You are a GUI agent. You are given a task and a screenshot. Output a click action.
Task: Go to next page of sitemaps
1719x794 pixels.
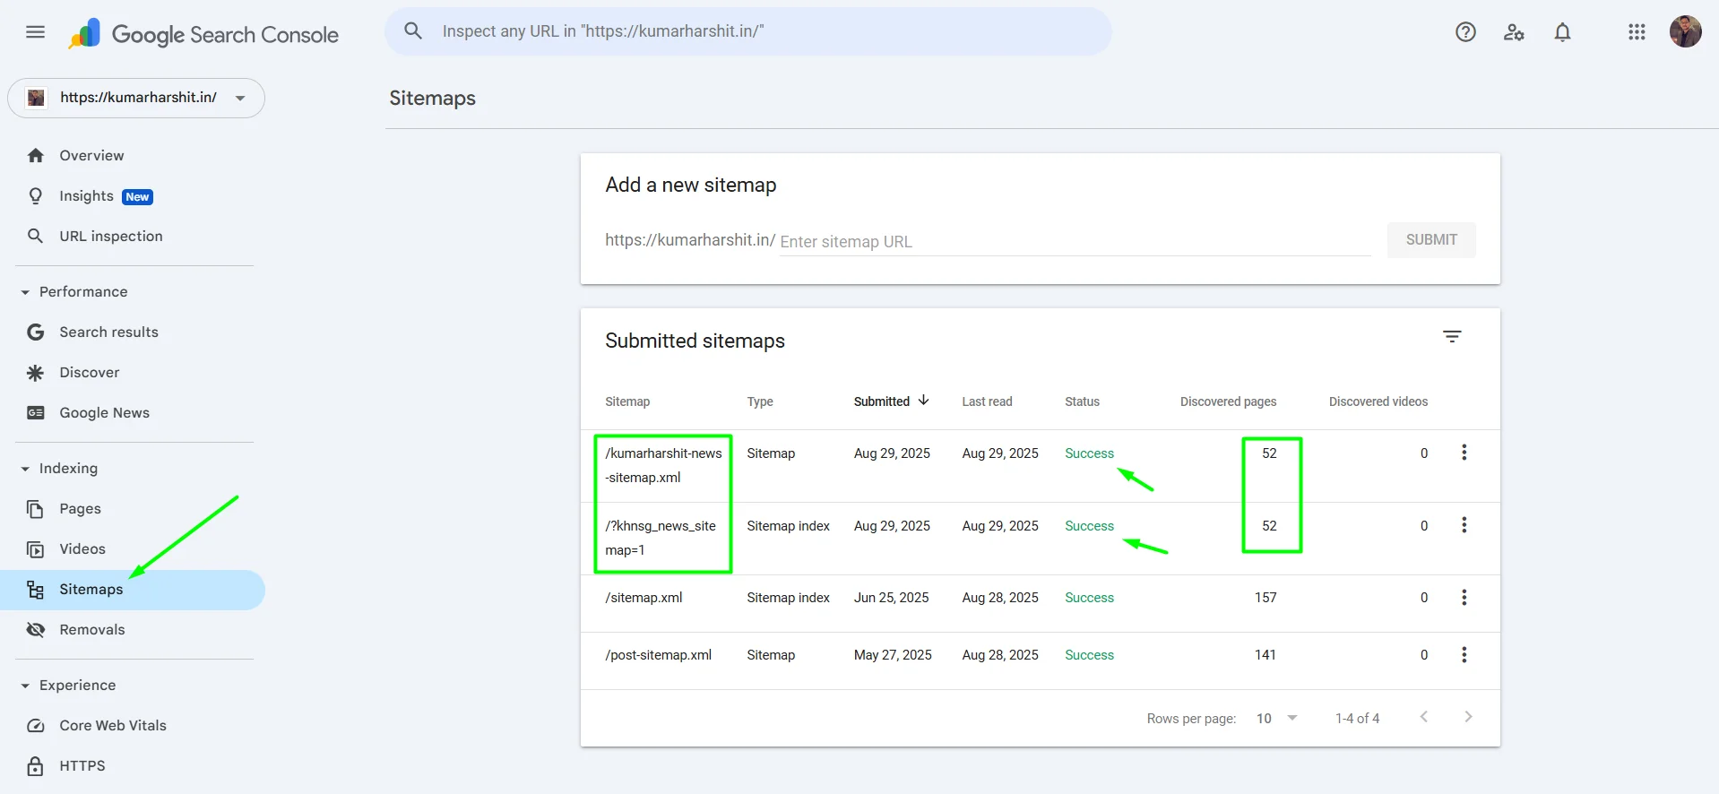(1467, 717)
